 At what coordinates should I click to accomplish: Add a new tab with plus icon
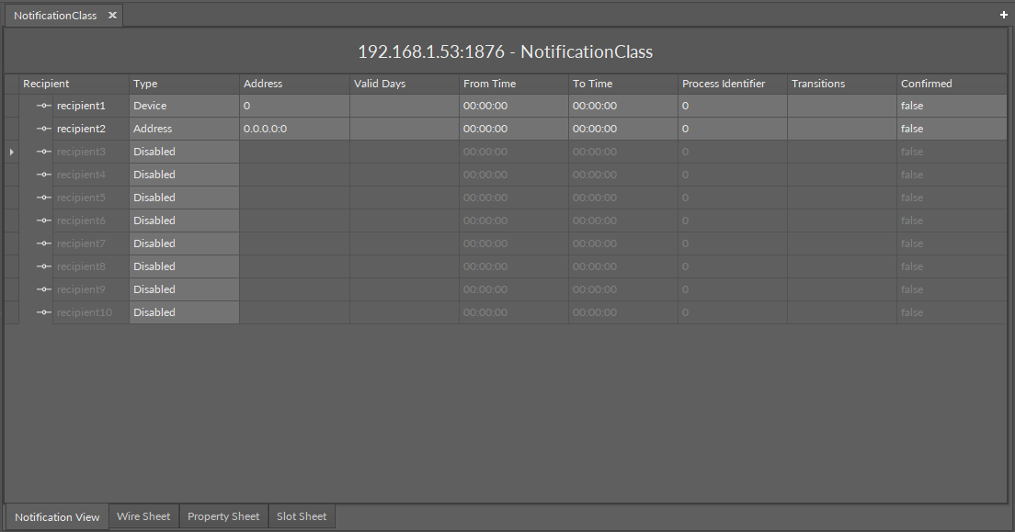tap(1003, 16)
